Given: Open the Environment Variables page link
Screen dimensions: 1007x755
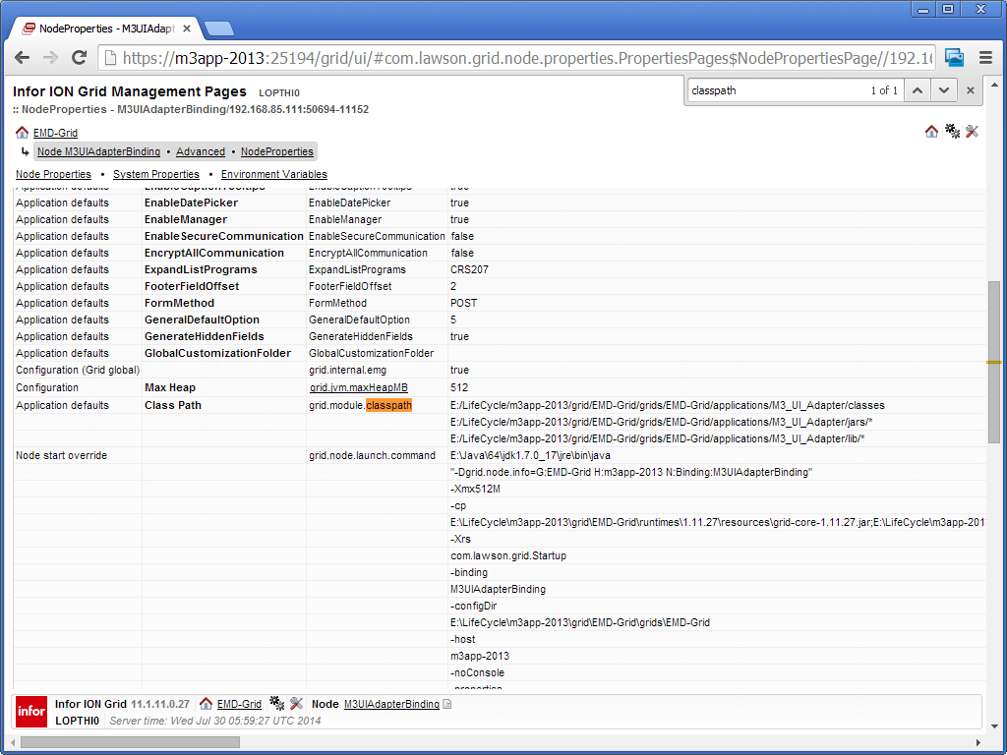Looking at the screenshot, I should coord(273,174).
